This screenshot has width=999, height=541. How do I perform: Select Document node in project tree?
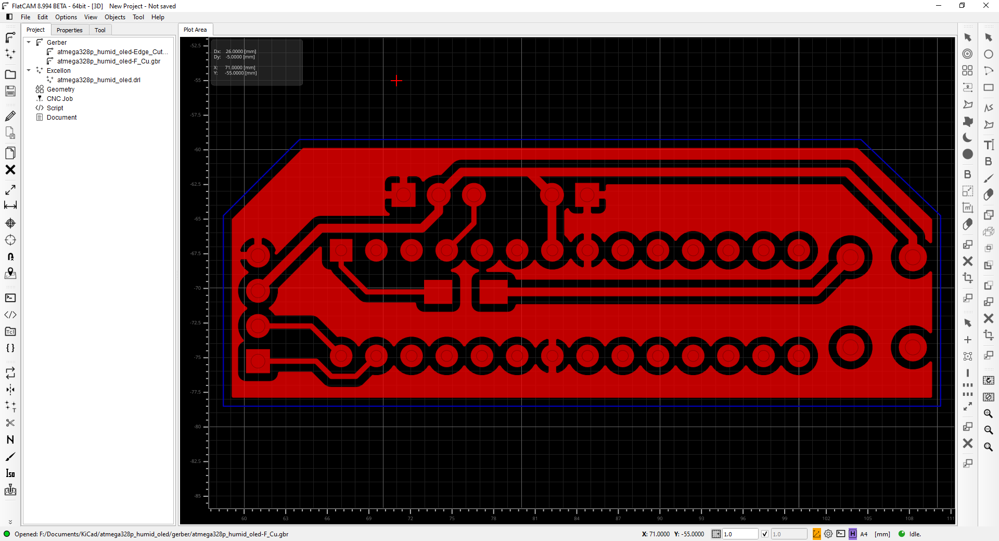pyautogui.click(x=61, y=117)
